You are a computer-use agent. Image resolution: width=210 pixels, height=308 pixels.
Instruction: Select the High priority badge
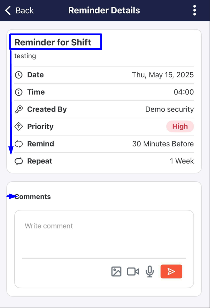click(x=180, y=126)
